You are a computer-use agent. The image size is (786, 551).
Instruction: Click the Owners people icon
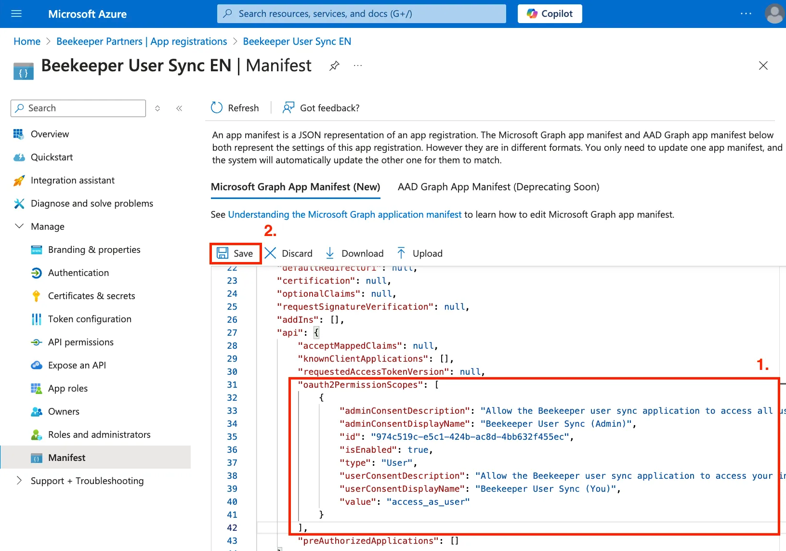pyautogui.click(x=37, y=412)
